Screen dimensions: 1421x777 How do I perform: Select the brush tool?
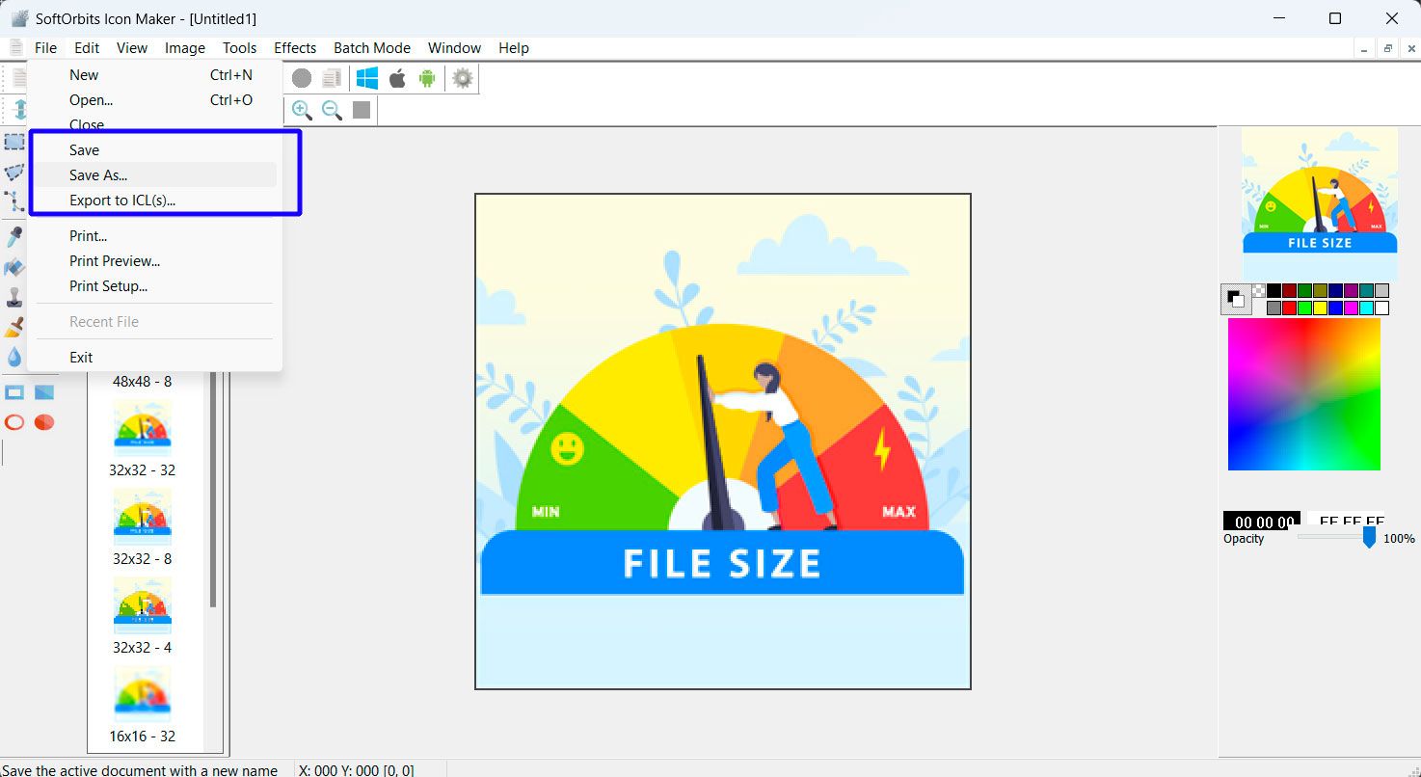14,326
